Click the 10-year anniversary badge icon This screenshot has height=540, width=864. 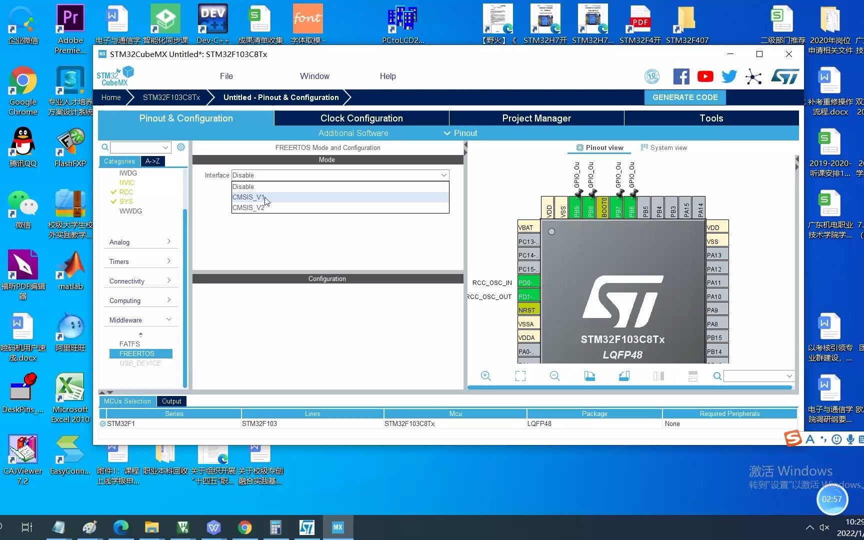click(652, 76)
